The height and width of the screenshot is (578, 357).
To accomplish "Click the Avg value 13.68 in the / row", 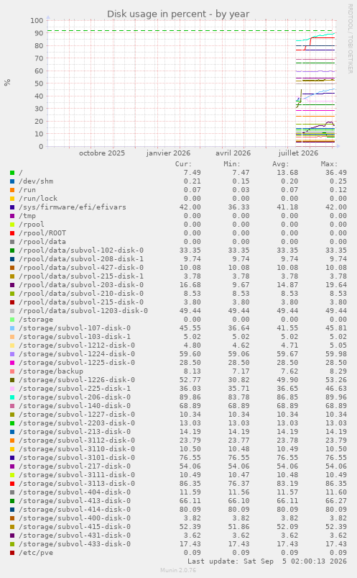I will point(287,173).
